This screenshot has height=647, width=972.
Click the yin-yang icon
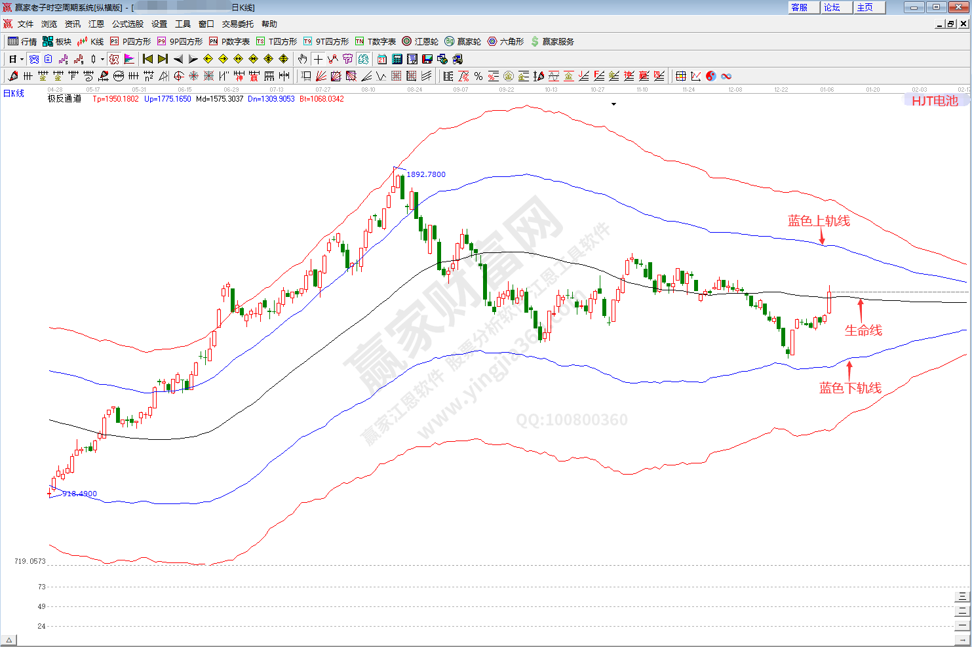(x=711, y=76)
